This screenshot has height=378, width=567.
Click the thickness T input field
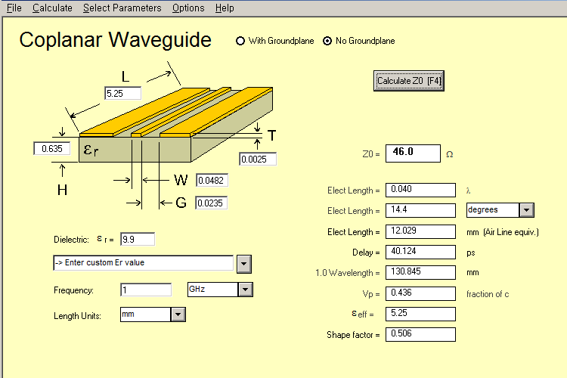point(258,160)
